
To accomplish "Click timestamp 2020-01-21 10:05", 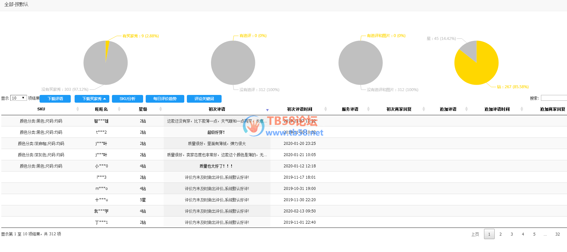I will click(x=299, y=155).
